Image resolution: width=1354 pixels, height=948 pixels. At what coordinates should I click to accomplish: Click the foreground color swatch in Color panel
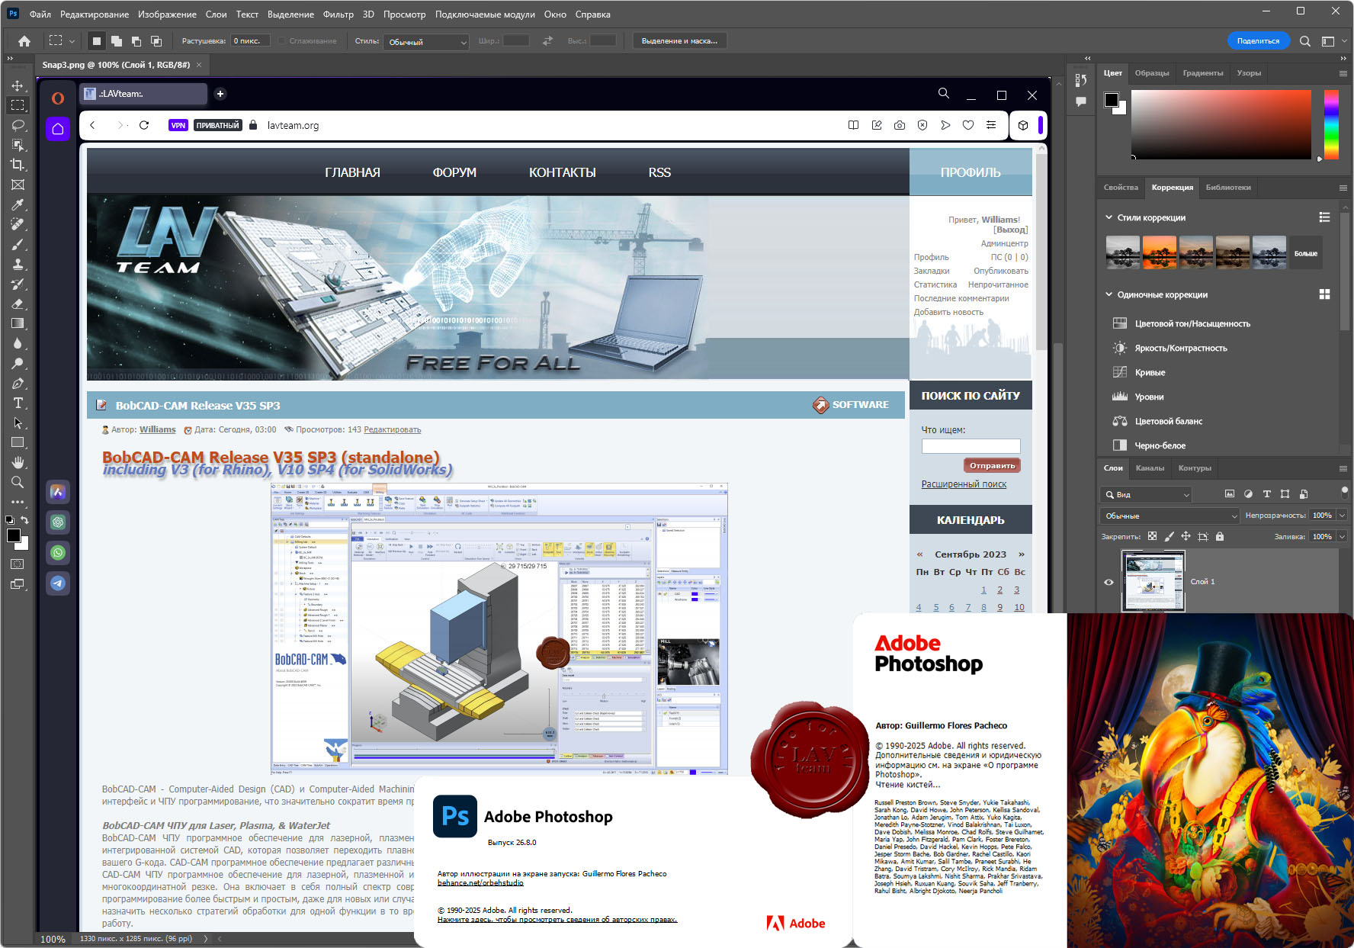pyautogui.click(x=1111, y=100)
